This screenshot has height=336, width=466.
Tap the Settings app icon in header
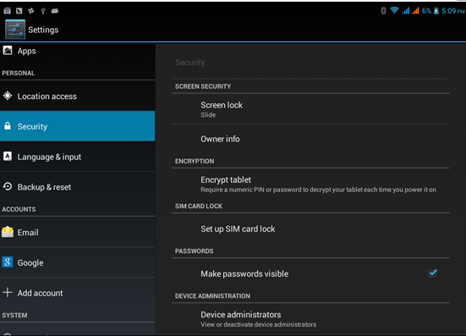click(x=15, y=30)
